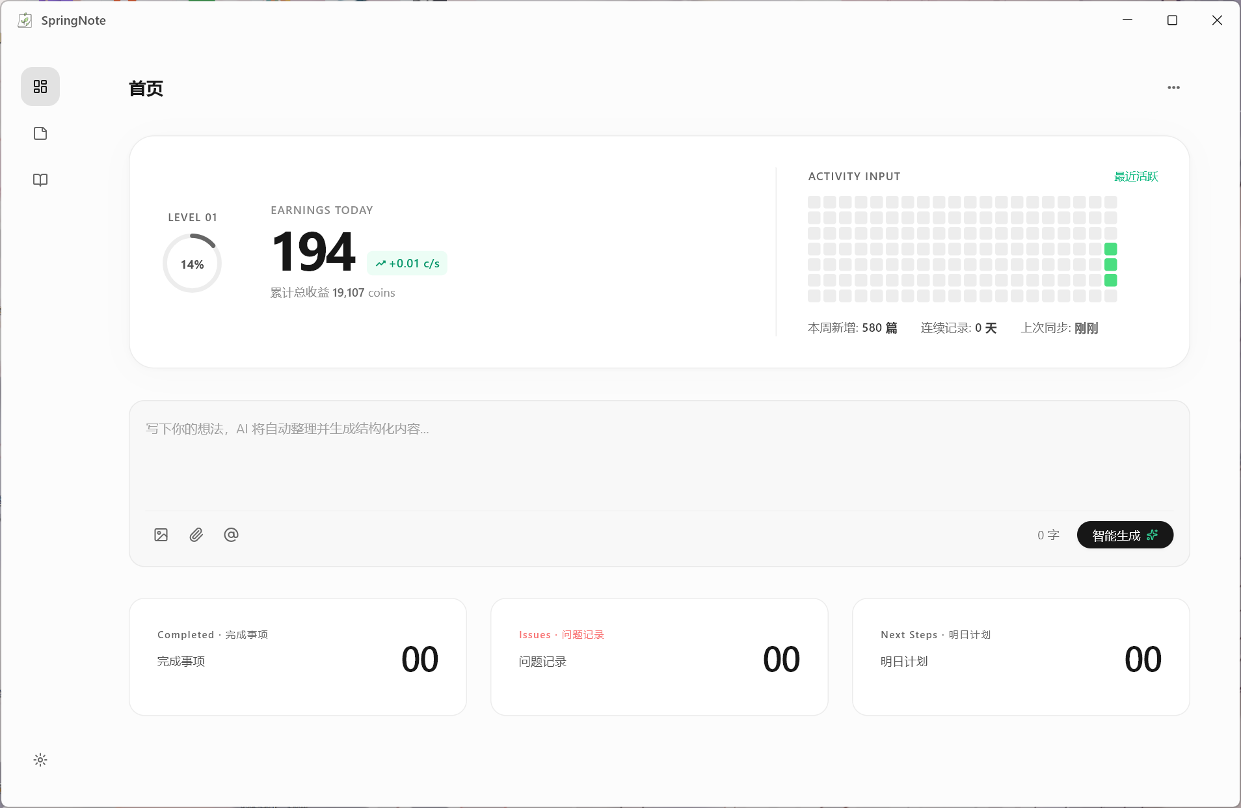Open the Completed 完成事项 card

click(x=298, y=657)
